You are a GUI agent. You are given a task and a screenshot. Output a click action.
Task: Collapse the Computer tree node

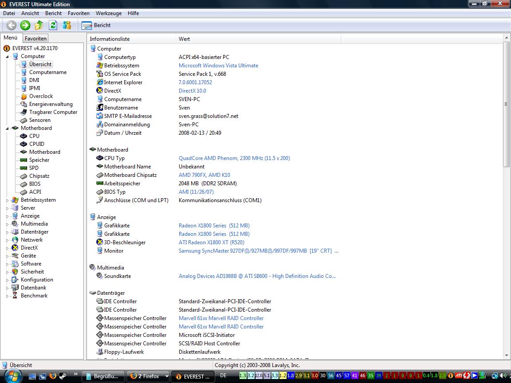point(7,57)
